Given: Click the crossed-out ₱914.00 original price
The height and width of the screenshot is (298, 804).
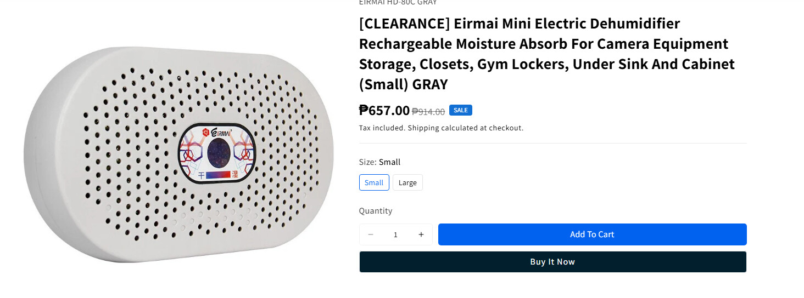Looking at the screenshot, I should pos(428,112).
